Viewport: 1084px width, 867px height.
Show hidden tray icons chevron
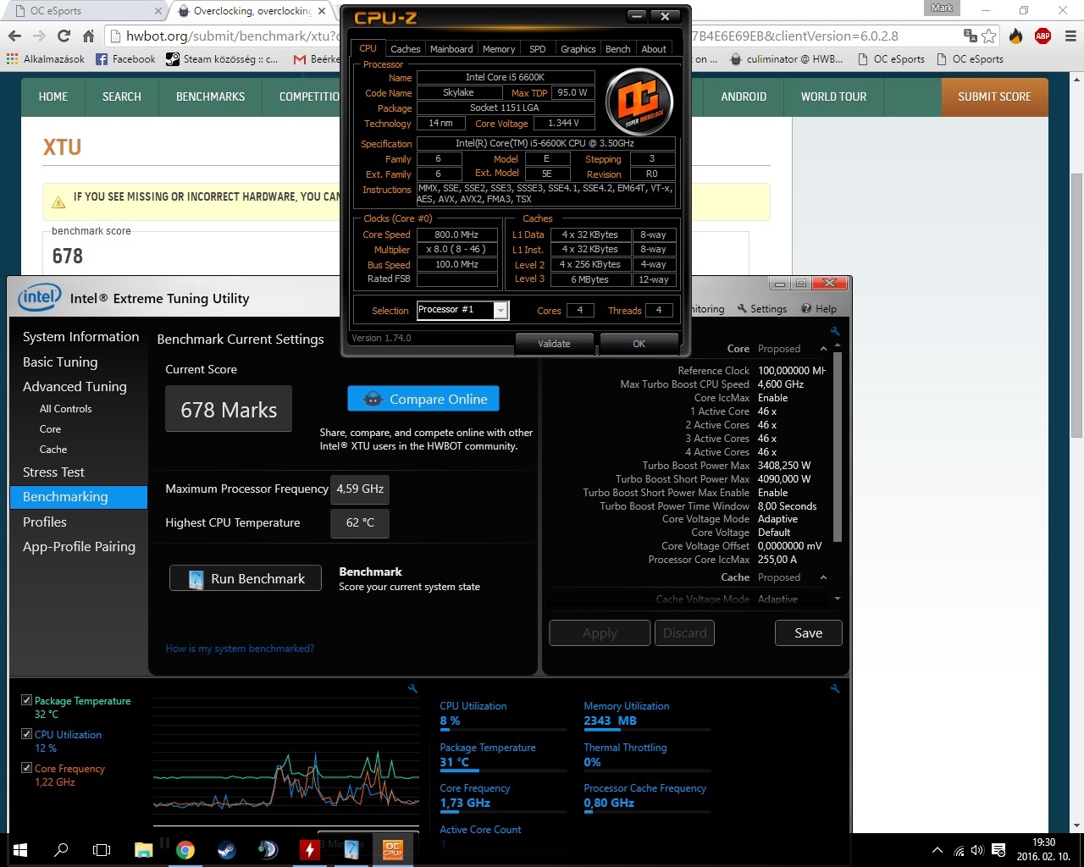pos(937,851)
